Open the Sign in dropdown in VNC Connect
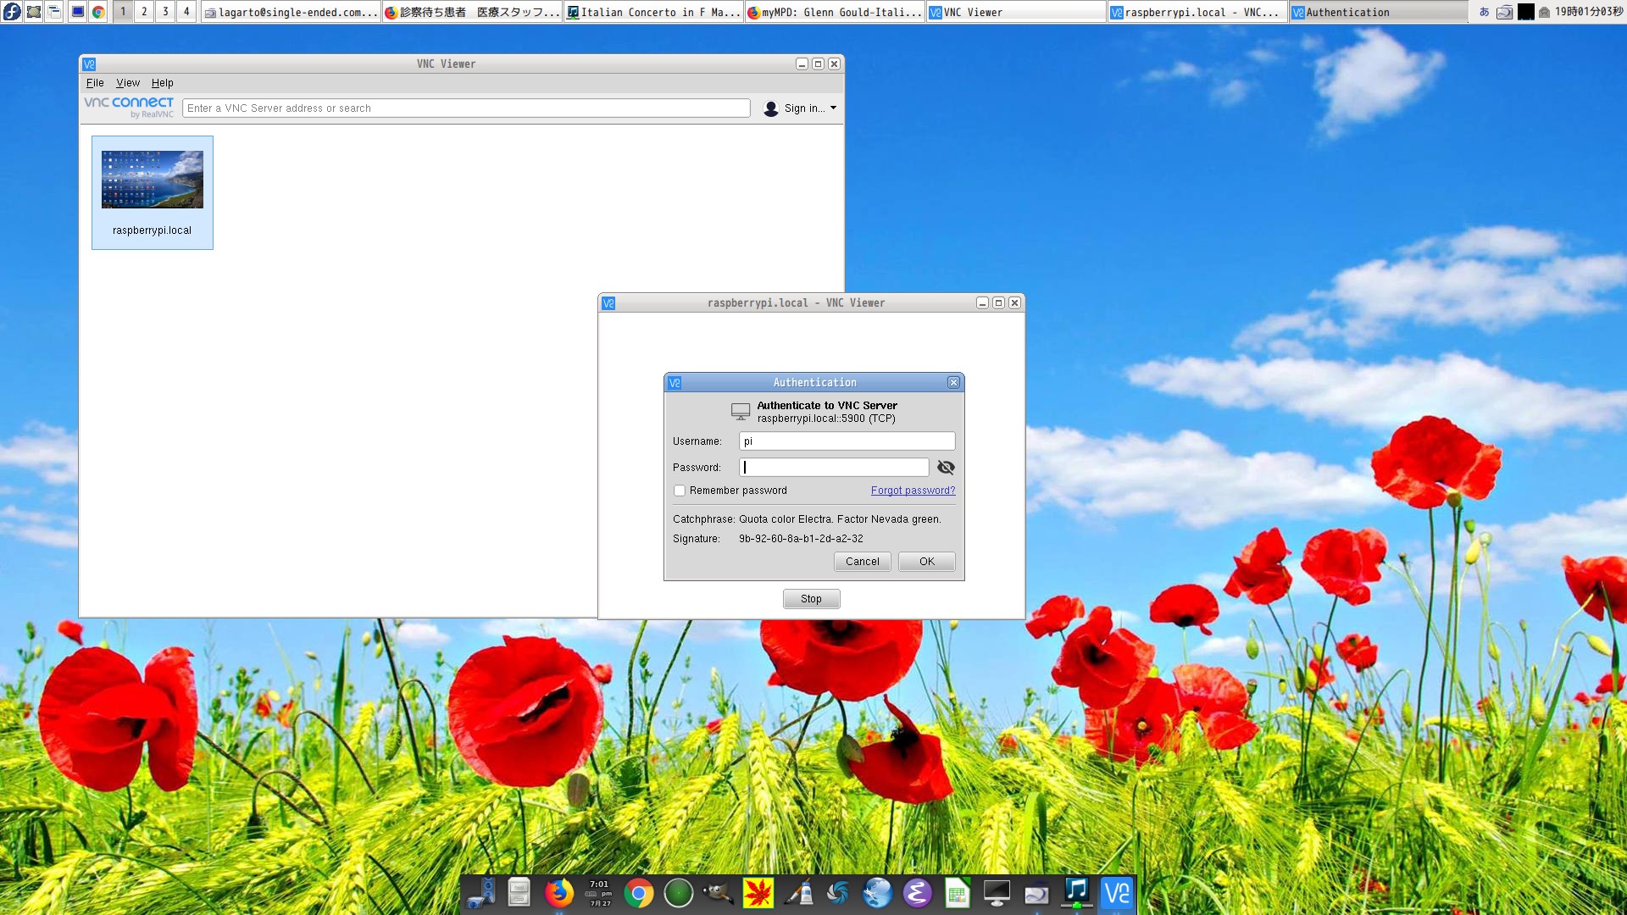Screen dimensions: 1627x915 click(x=800, y=108)
